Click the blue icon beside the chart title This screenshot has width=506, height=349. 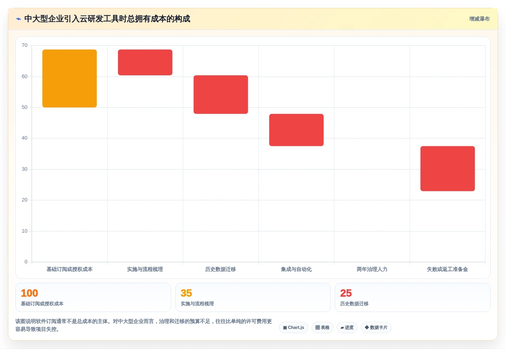pyautogui.click(x=18, y=19)
